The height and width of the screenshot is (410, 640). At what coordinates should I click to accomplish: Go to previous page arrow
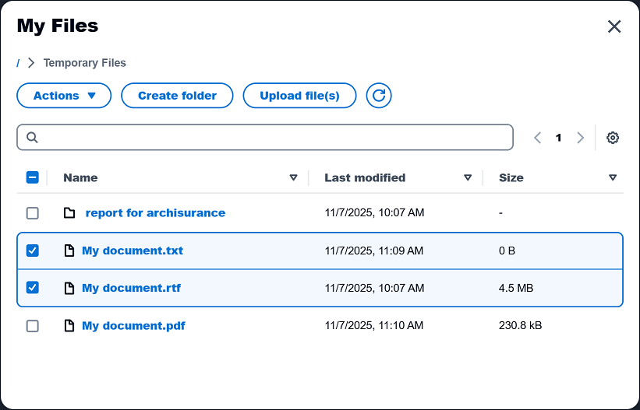(538, 138)
